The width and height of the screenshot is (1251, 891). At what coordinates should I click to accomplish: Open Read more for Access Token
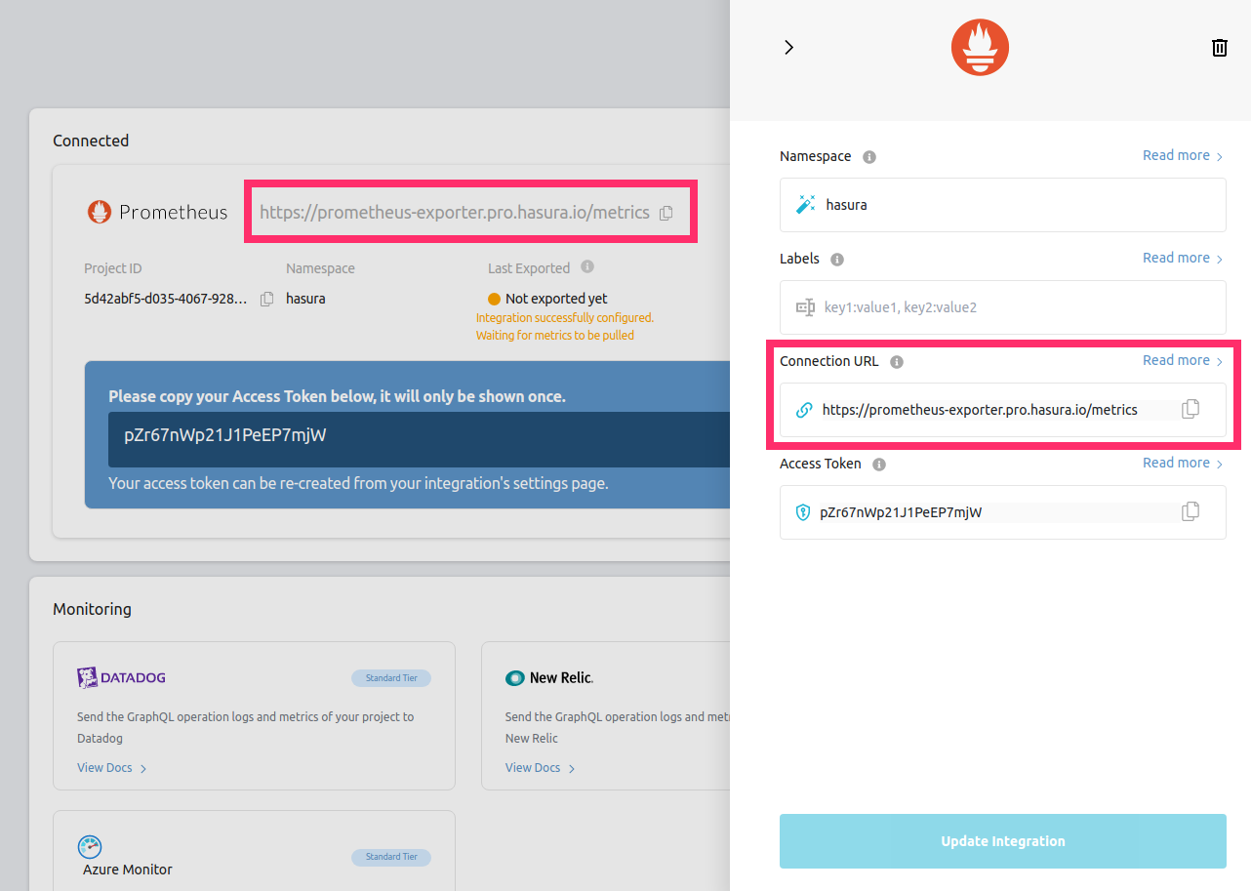[x=1182, y=464]
